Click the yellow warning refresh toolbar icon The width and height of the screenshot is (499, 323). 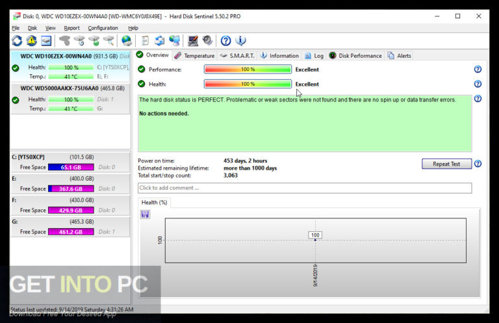point(31,41)
